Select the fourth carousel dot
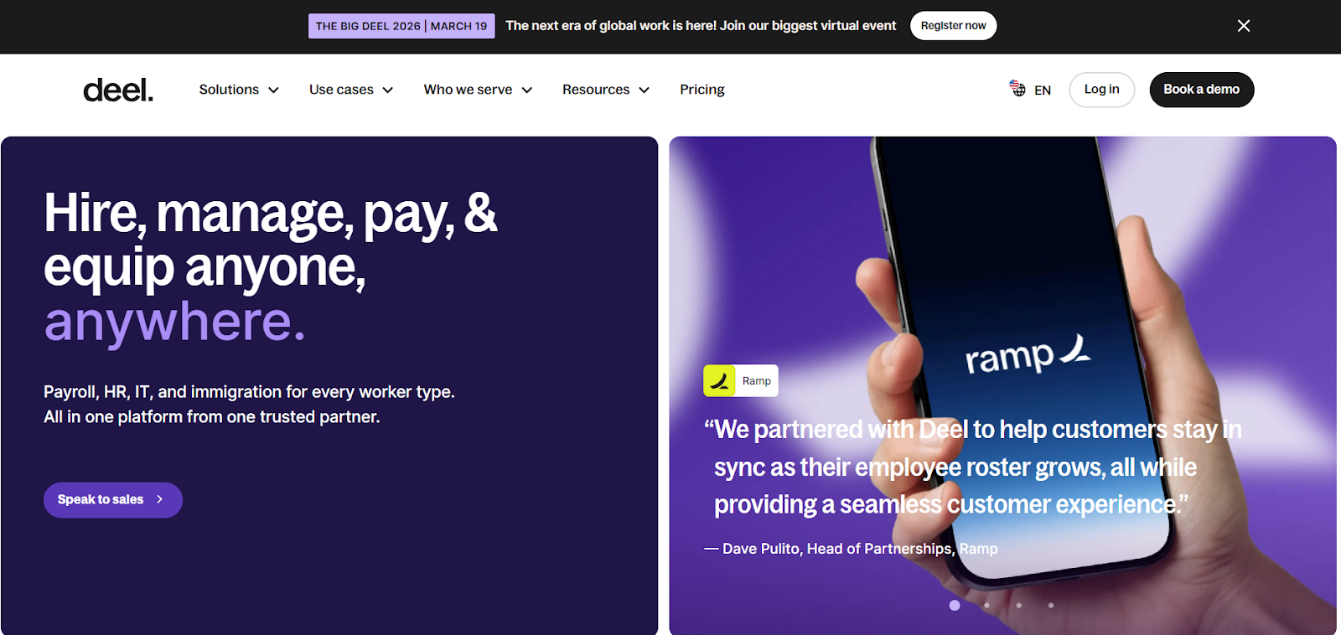The height and width of the screenshot is (635, 1341). (x=1051, y=605)
